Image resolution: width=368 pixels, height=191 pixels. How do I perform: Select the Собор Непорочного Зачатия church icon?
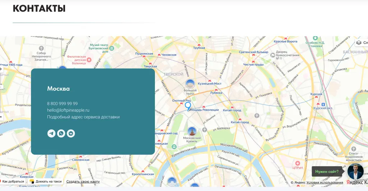41,48
